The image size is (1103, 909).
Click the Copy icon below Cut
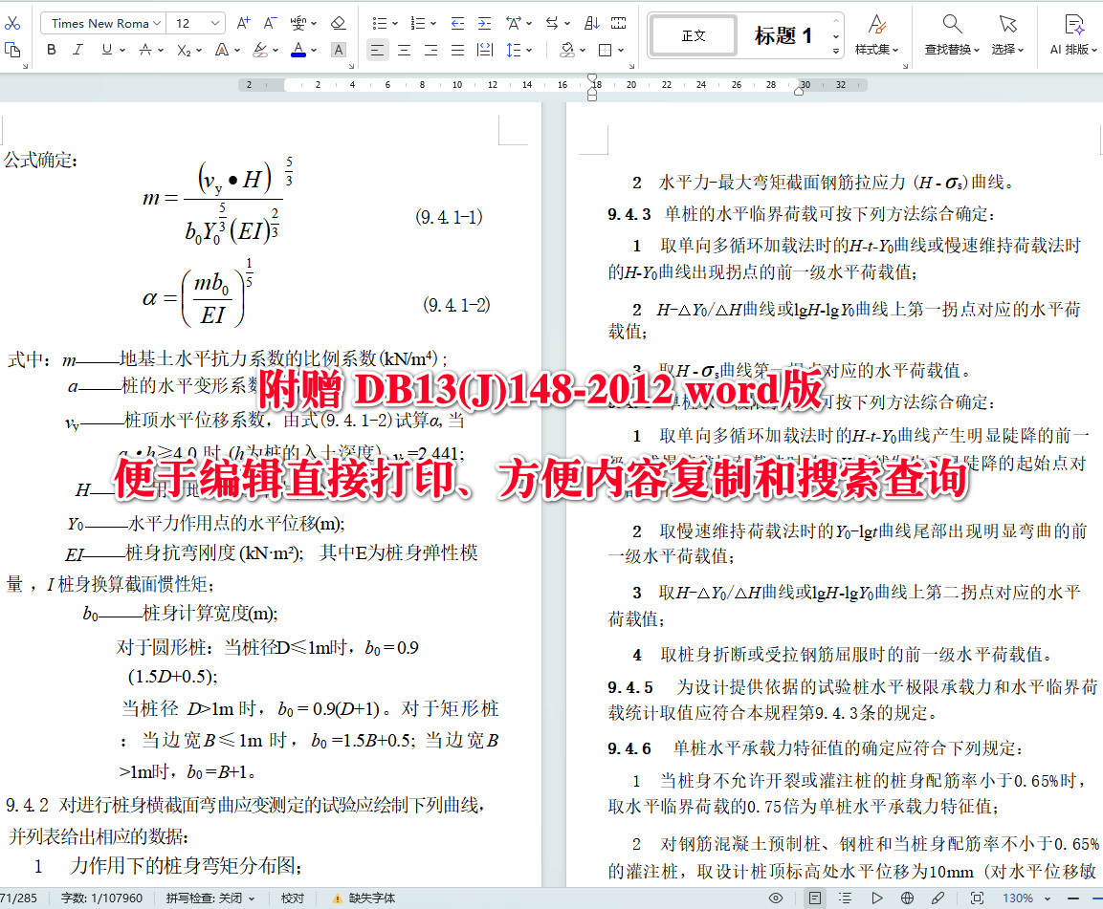coord(12,49)
